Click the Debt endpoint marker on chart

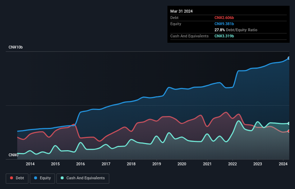point(289,131)
